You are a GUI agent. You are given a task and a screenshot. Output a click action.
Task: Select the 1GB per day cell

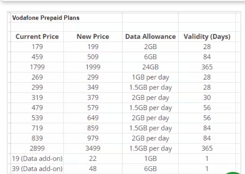tap(150, 77)
